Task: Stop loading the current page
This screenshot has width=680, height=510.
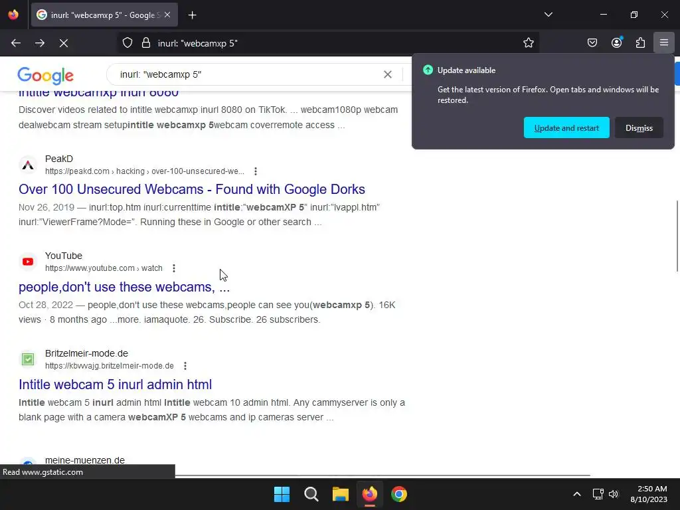Action: point(64,43)
